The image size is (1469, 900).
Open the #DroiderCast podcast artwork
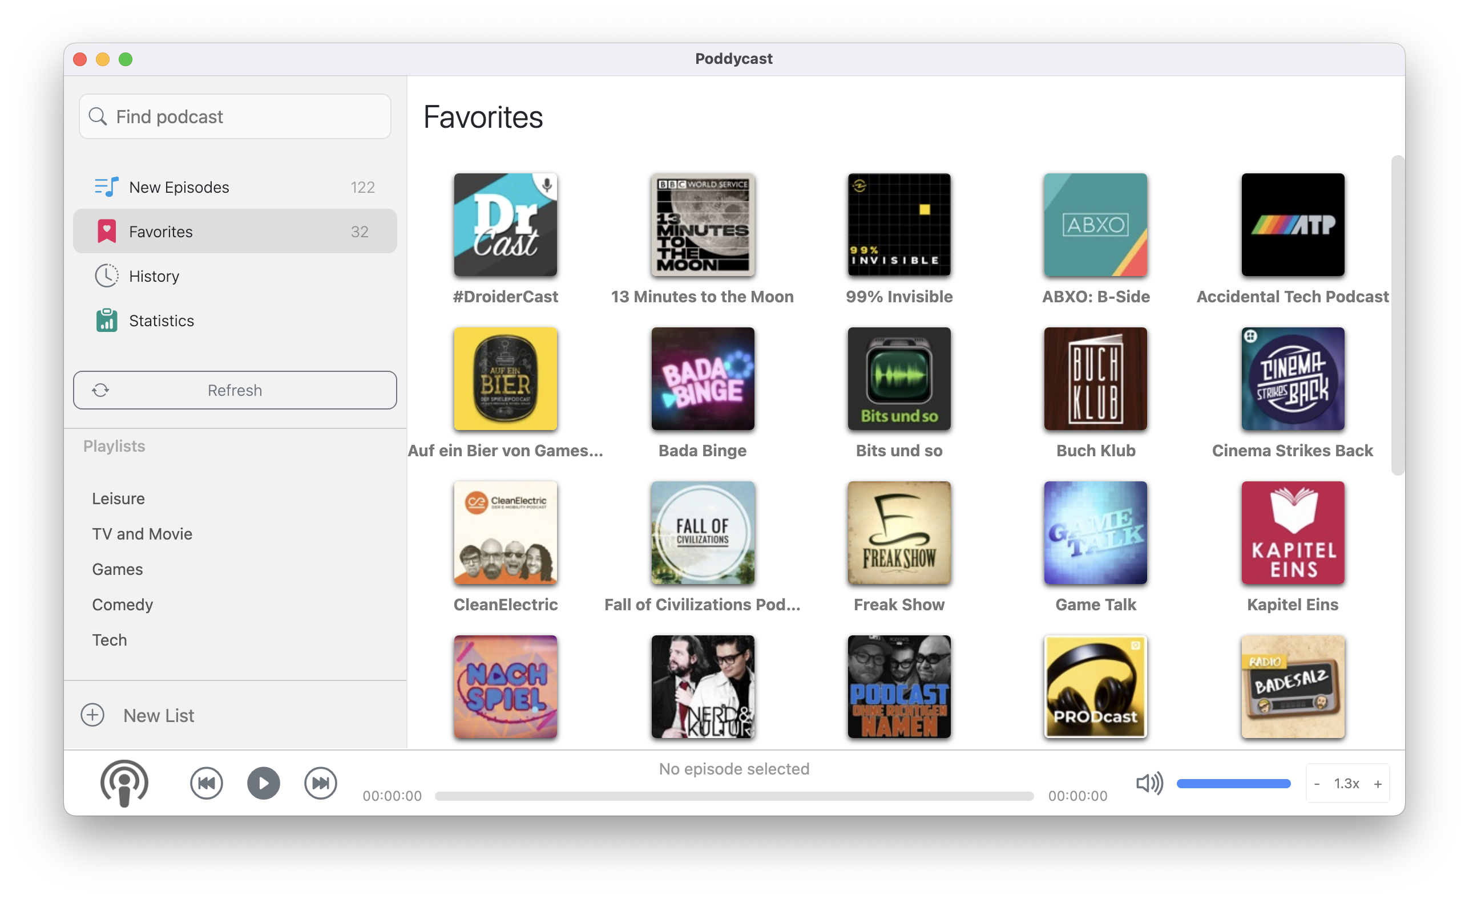505,225
